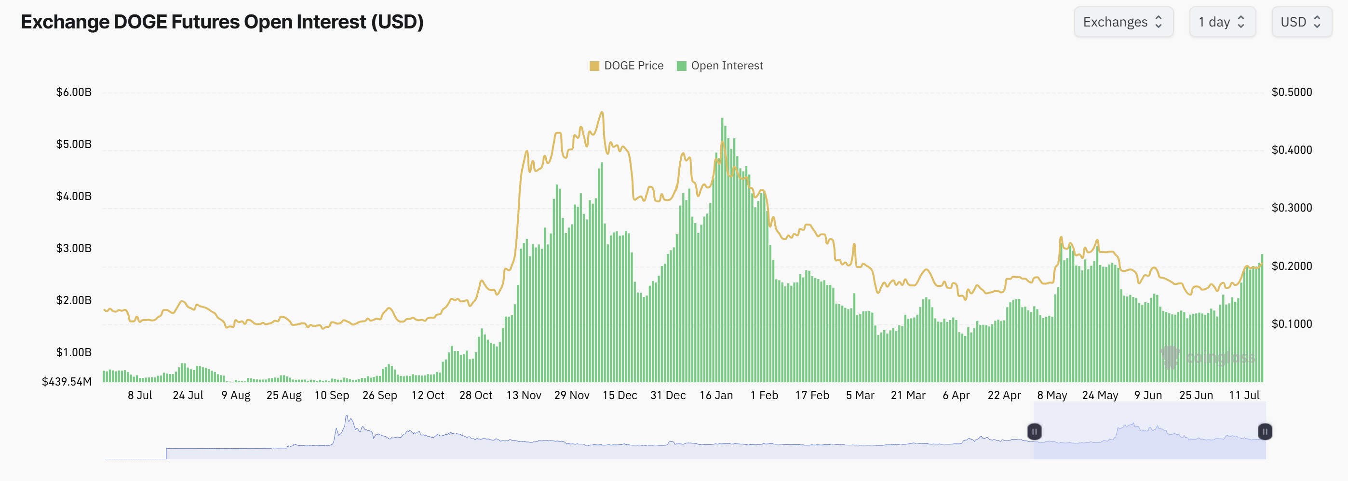The height and width of the screenshot is (481, 1348).
Task: Click the tallest green bar near 16 Jan
Action: (722, 236)
